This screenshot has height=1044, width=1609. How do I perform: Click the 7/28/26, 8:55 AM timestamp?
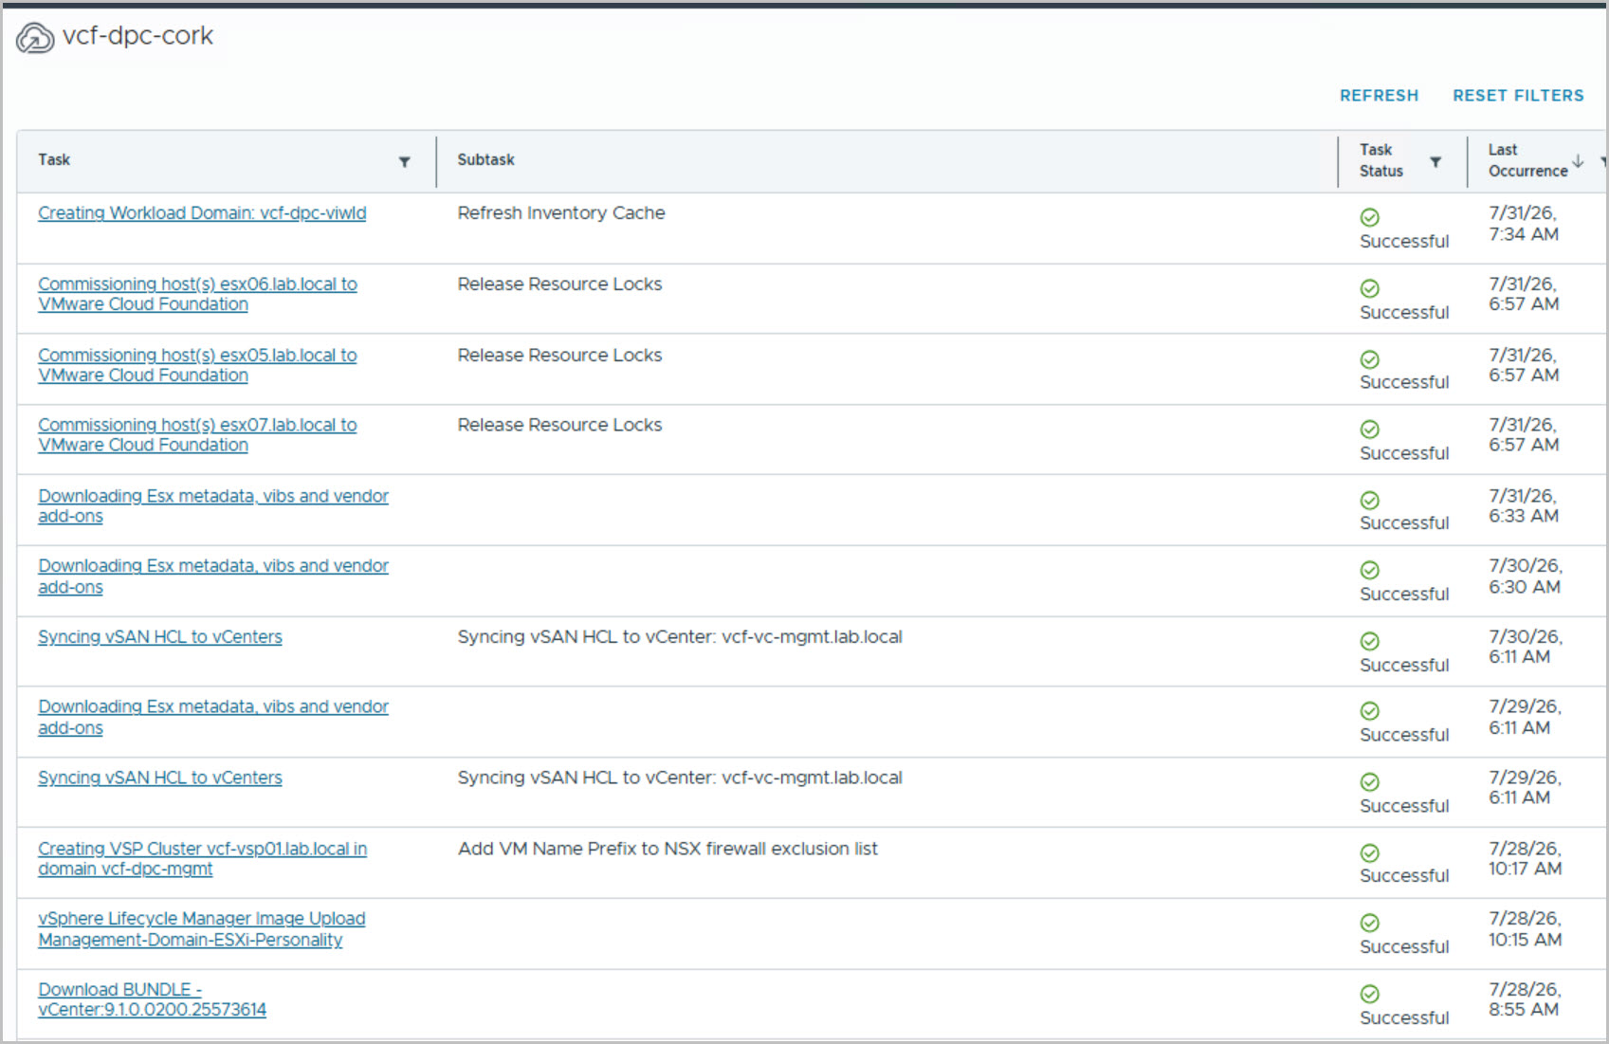click(x=1525, y=999)
